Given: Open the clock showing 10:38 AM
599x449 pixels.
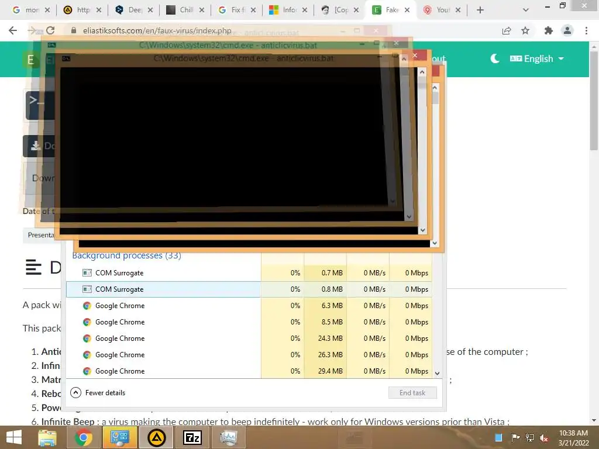Looking at the screenshot, I should (x=573, y=438).
